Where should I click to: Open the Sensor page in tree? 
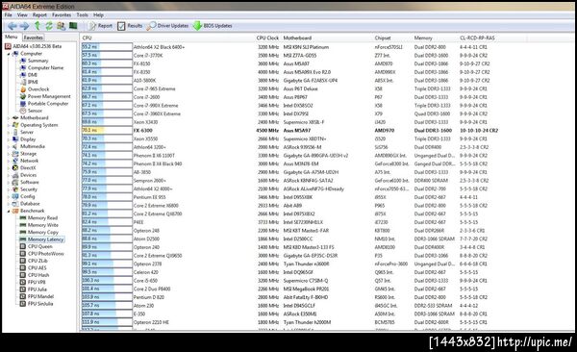(x=32, y=111)
